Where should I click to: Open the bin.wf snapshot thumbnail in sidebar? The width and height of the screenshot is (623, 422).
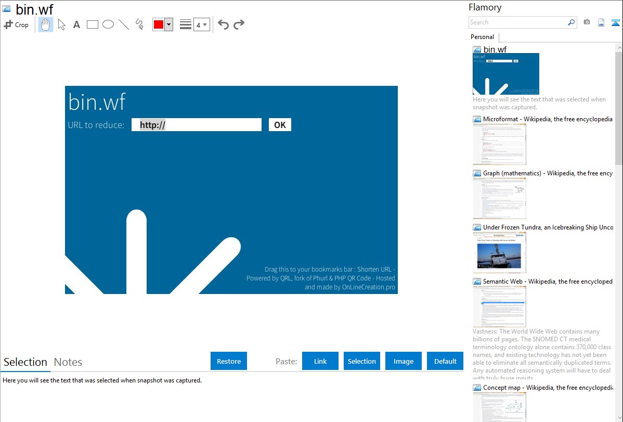(x=506, y=74)
